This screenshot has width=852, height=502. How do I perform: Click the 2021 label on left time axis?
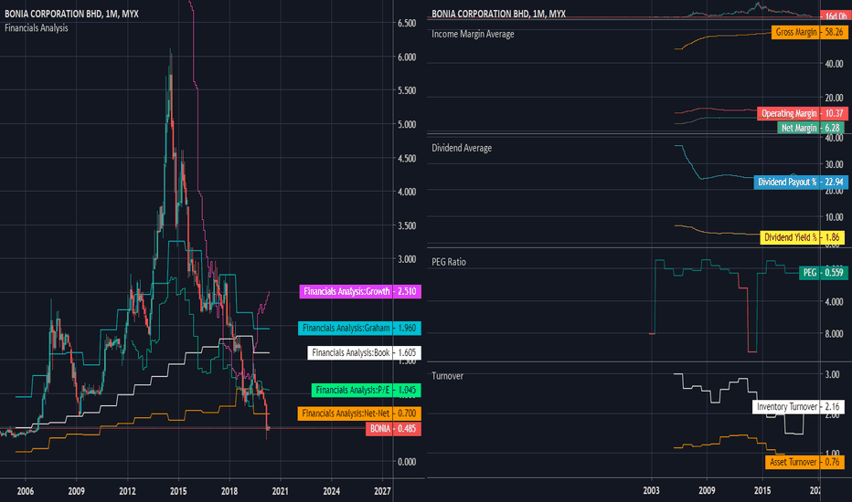(x=281, y=491)
